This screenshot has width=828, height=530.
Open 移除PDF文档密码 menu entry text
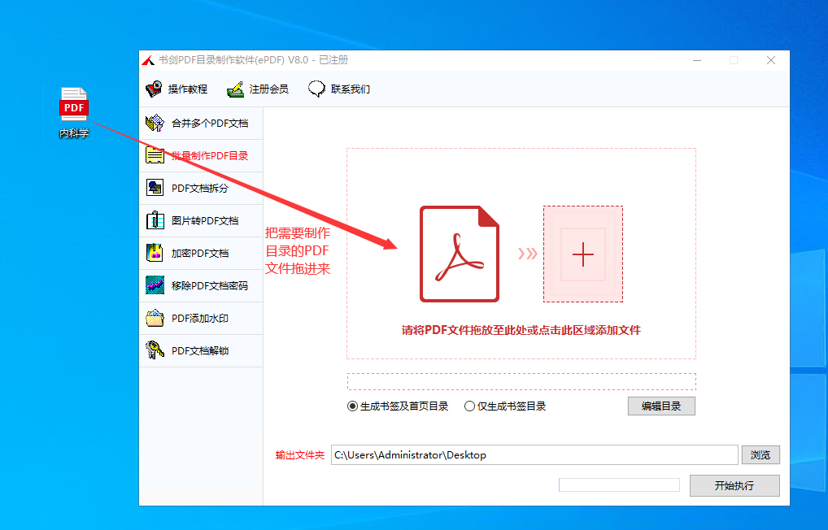tap(210, 286)
